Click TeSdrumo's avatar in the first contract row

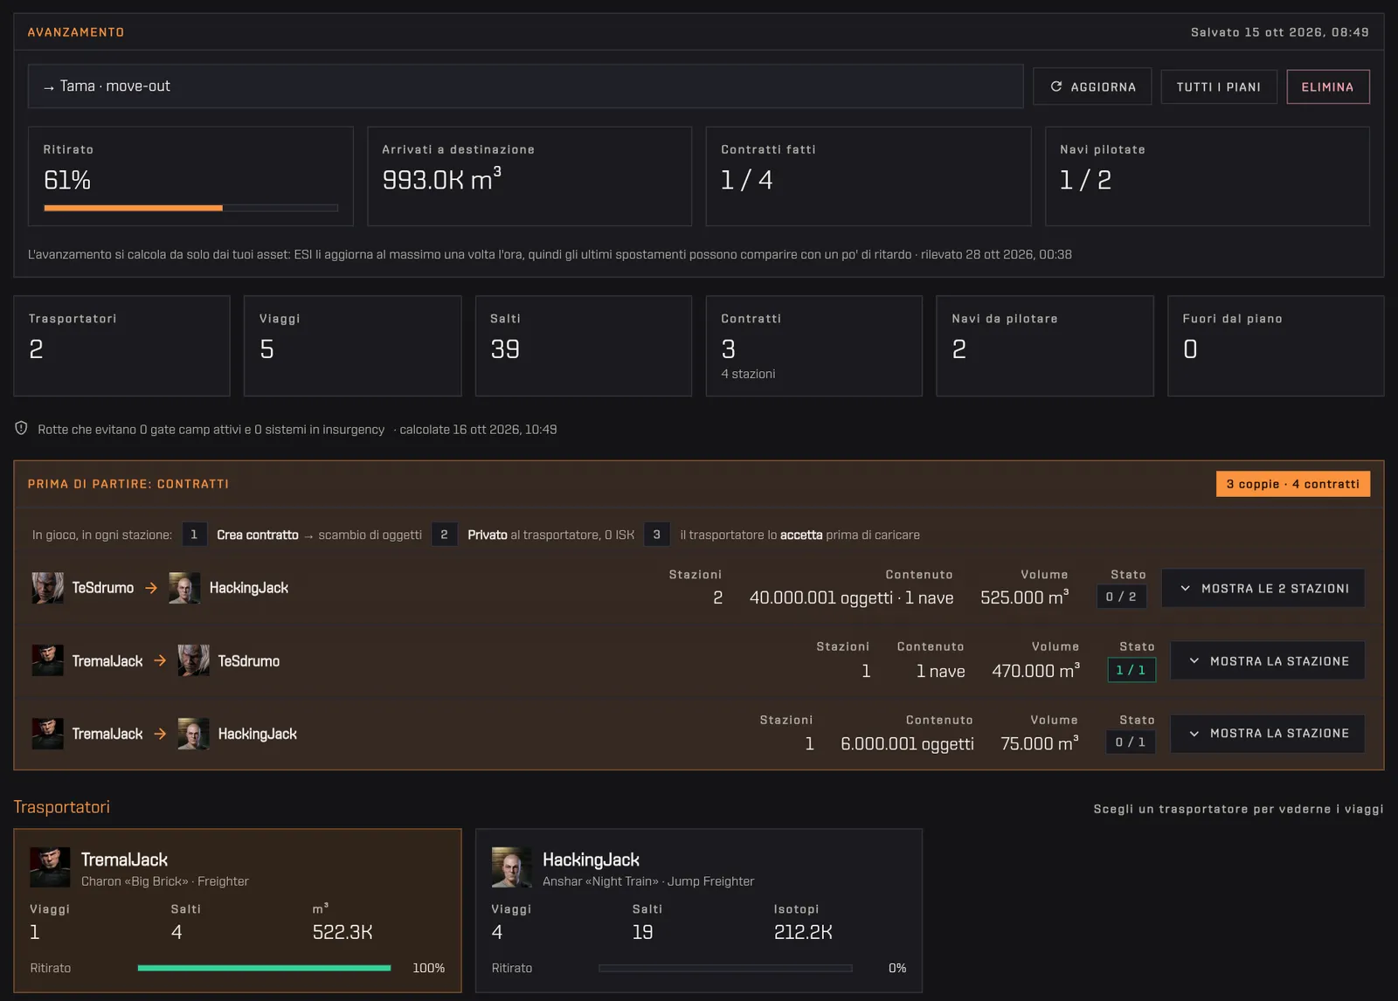pos(47,588)
